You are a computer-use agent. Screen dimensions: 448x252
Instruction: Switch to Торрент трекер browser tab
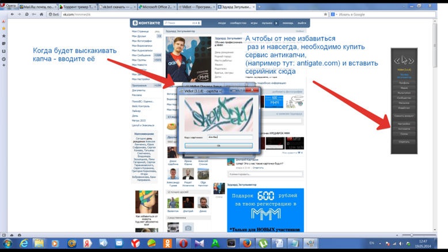[x=77, y=7]
